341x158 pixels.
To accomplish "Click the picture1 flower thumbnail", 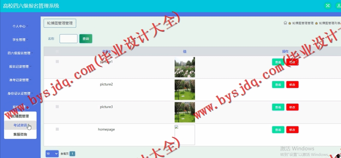I will 185,67.
